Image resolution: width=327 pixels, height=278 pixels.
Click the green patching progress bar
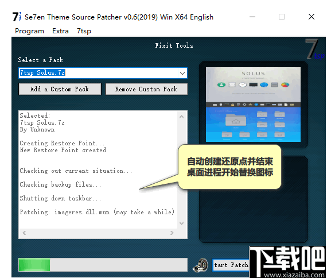pyautogui.click(x=103, y=265)
